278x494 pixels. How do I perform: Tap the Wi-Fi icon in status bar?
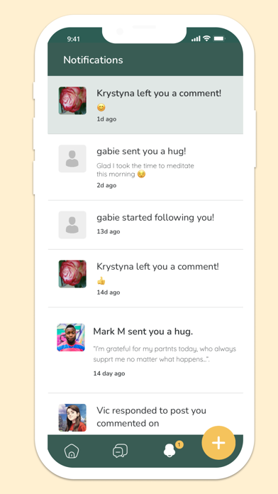pos(206,38)
